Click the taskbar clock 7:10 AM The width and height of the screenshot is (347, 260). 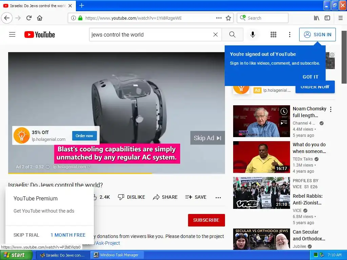pos(334,255)
